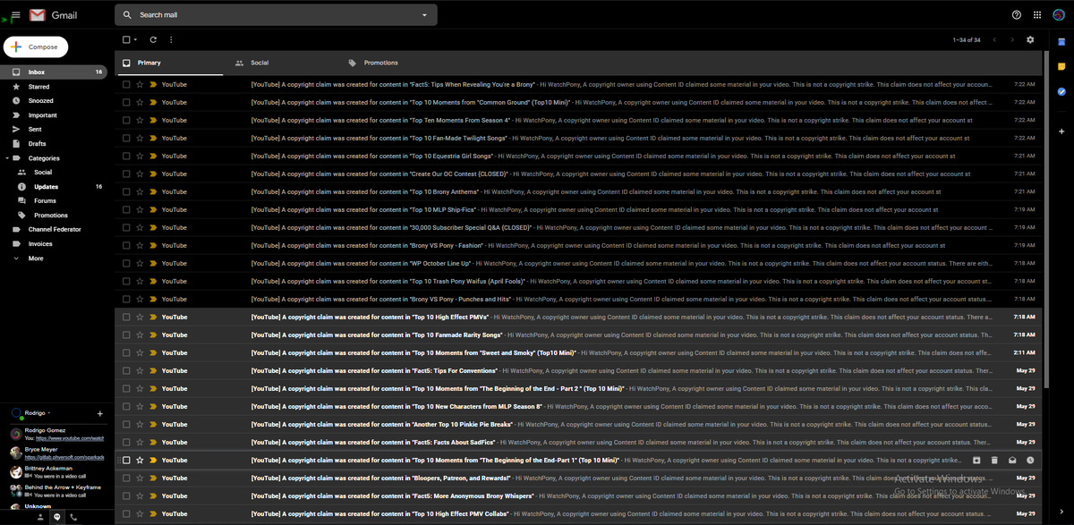Viewport: 1074px width, 525px height.
Task: Expand the More section in sidebar
Action: coord(54,258)
